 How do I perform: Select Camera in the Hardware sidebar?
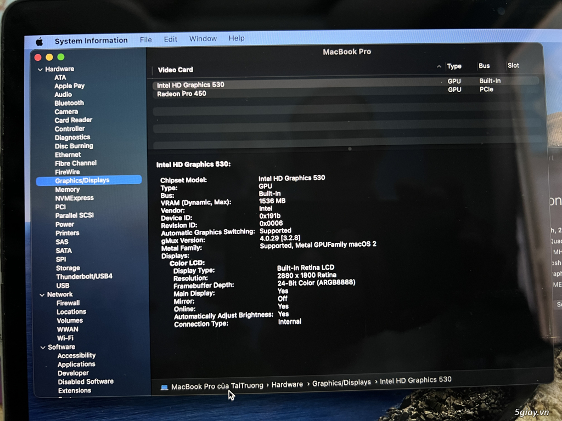pyautogui.click(x=66, y=111)
